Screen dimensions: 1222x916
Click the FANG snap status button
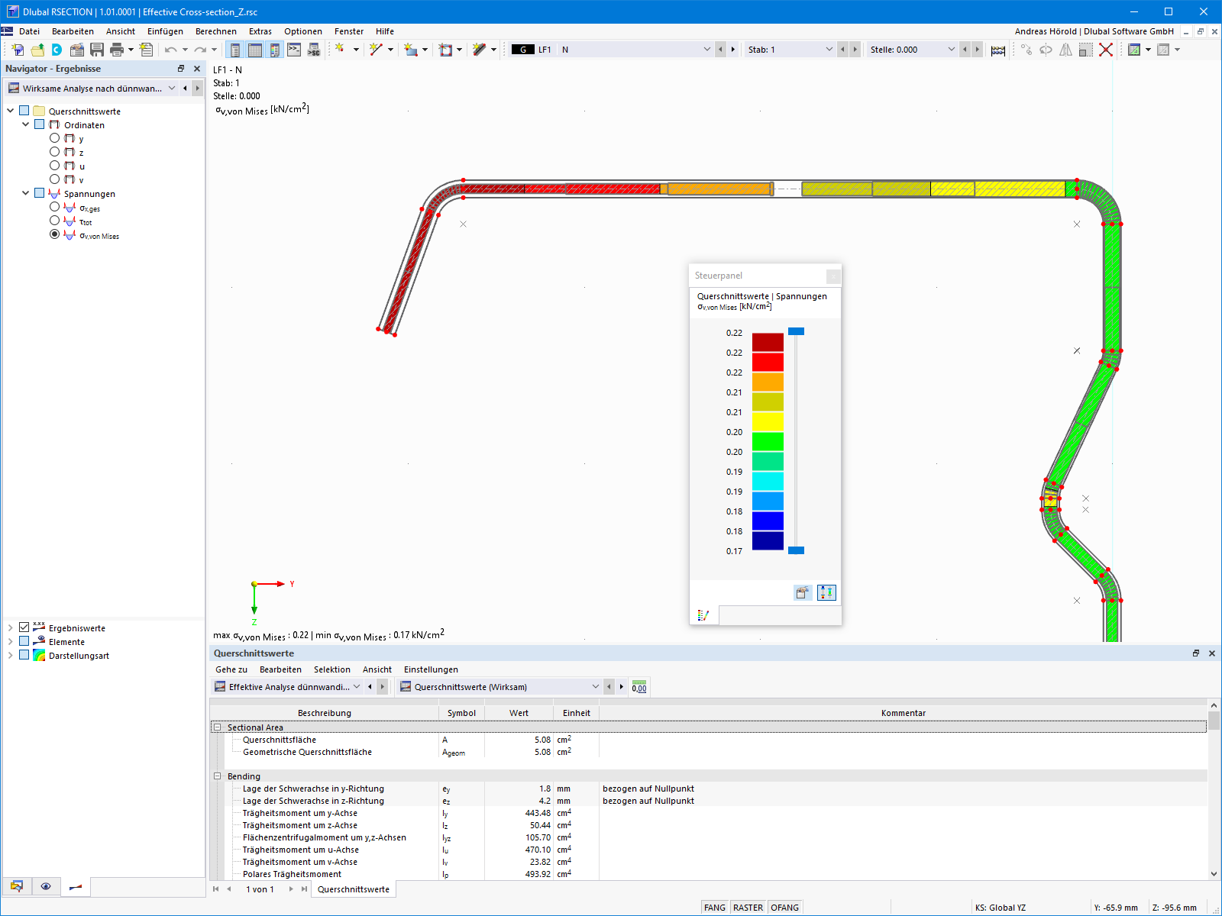click(x=715, y=908)
